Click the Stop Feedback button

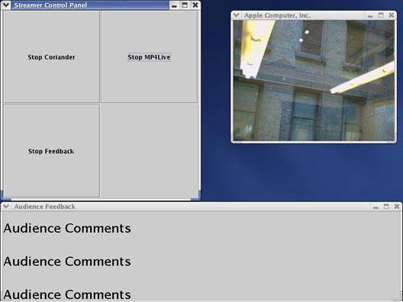tap(51, 151)
